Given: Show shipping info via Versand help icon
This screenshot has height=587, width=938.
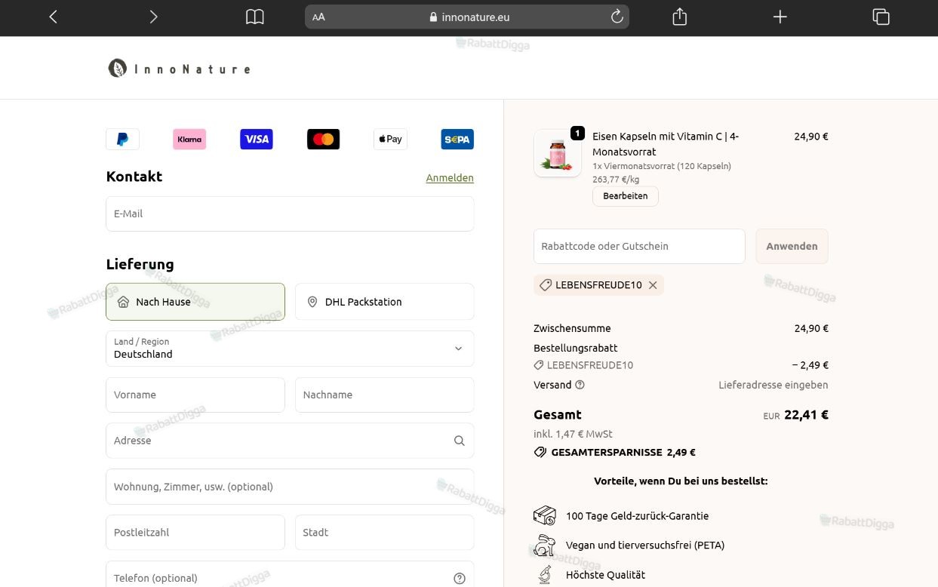Looking at the screenshot, I should point(580,385).
